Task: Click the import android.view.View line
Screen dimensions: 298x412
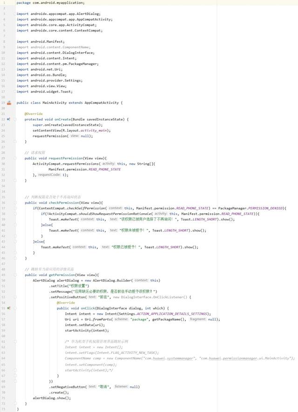Action: point(41,86)
